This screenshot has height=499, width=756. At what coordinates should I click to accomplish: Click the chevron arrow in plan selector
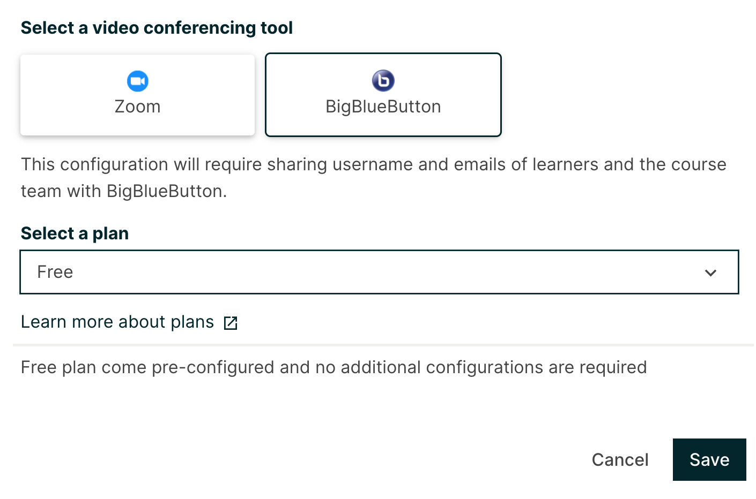711,273
